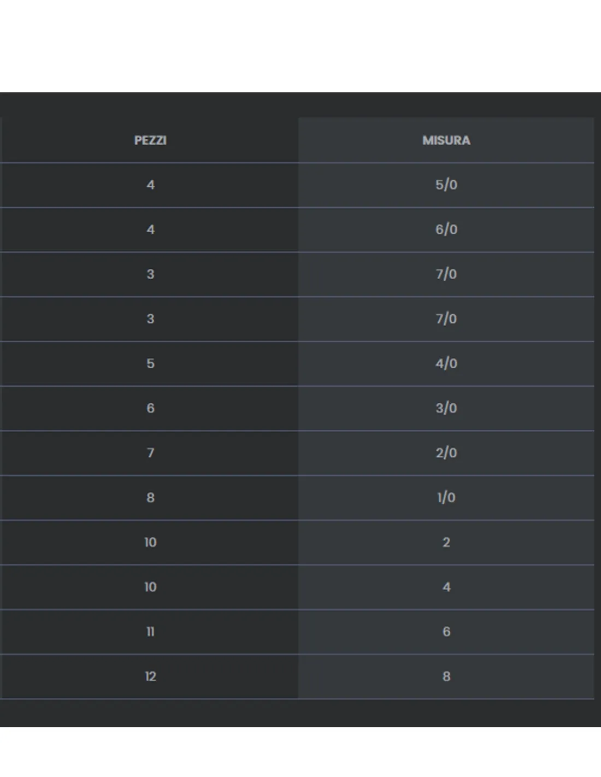601x777 pixels.
Task: Select the 6/0 size cell
Action: [x=446, y=229]
